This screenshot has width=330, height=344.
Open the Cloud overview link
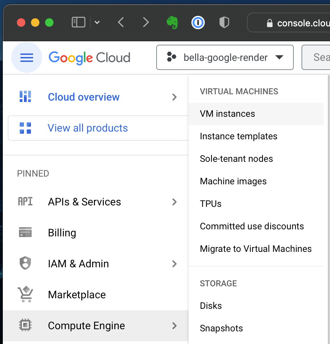pyautogui.click(x=84, y=97)
